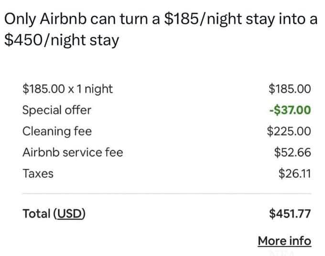Select the "Airbnb service fee" label

pyautogui.click(x=73, y=152)
